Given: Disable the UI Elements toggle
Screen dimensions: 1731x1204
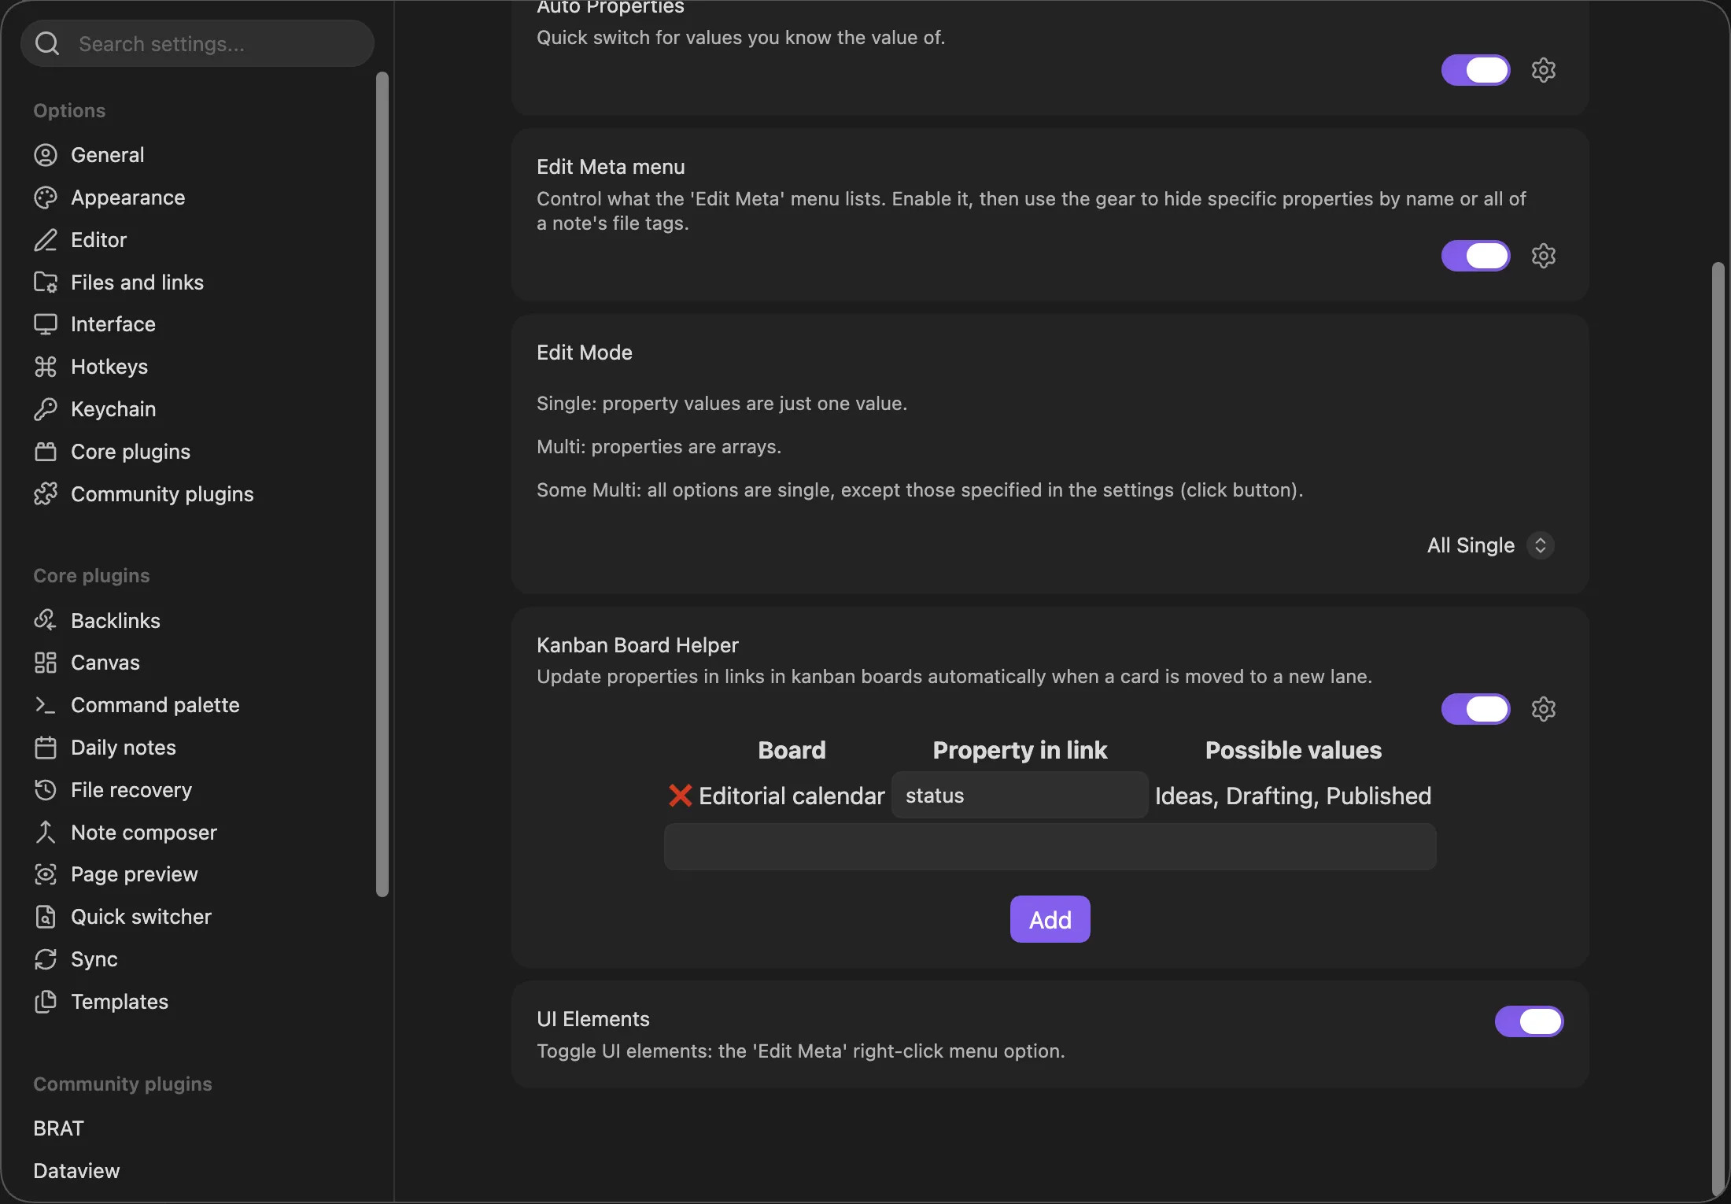Looking at the screenshot, I should click(x=1530, y=1021).
